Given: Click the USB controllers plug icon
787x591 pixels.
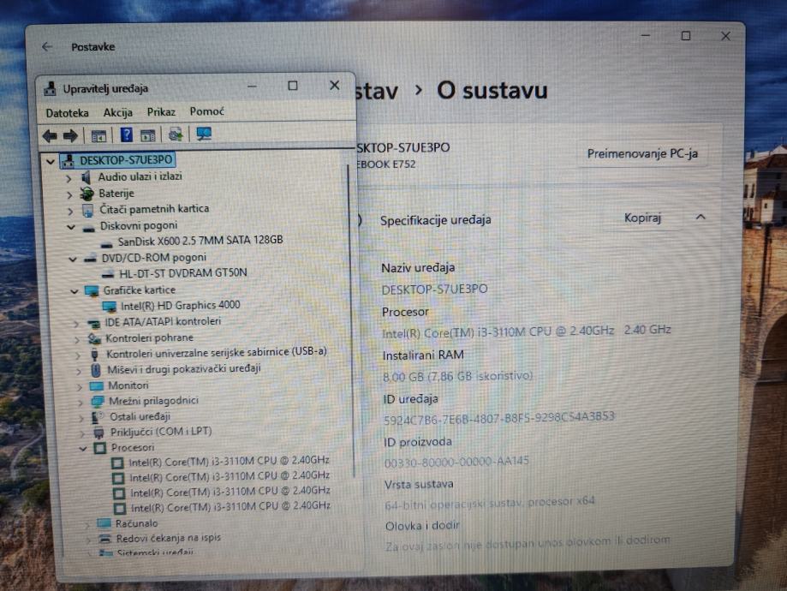Looking at the screenshot, I should 95,355.
